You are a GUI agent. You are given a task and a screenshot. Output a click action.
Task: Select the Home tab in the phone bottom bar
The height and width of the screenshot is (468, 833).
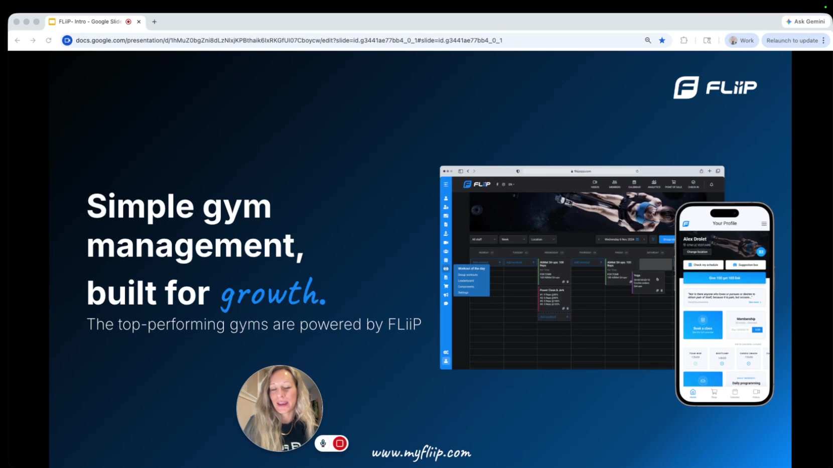coord(693,394)
